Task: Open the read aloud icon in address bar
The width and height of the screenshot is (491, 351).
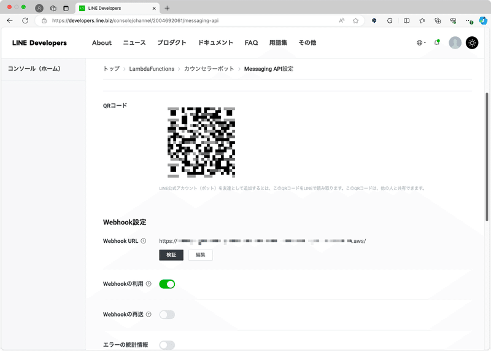Action: (342, 21)
